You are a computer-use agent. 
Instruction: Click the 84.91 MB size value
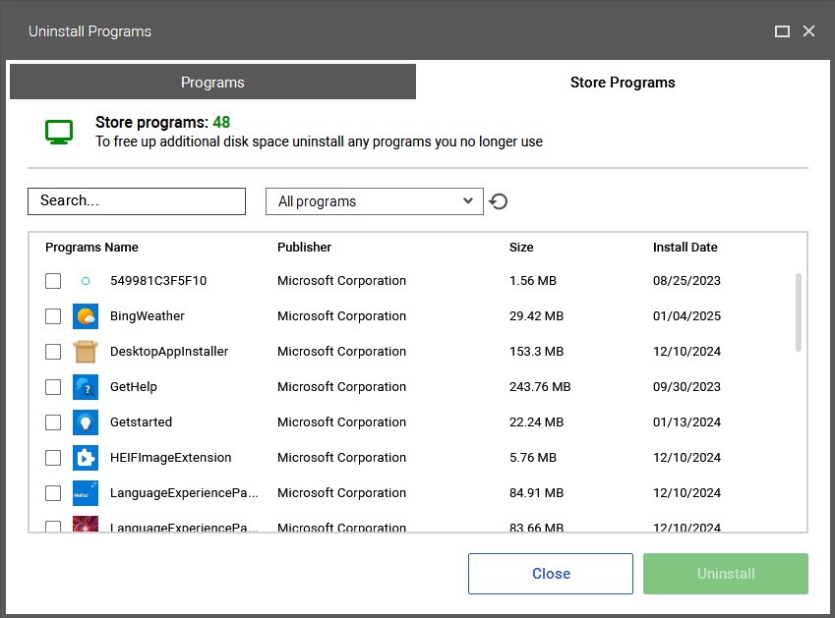pyautogui.click(x=536, y=493)
